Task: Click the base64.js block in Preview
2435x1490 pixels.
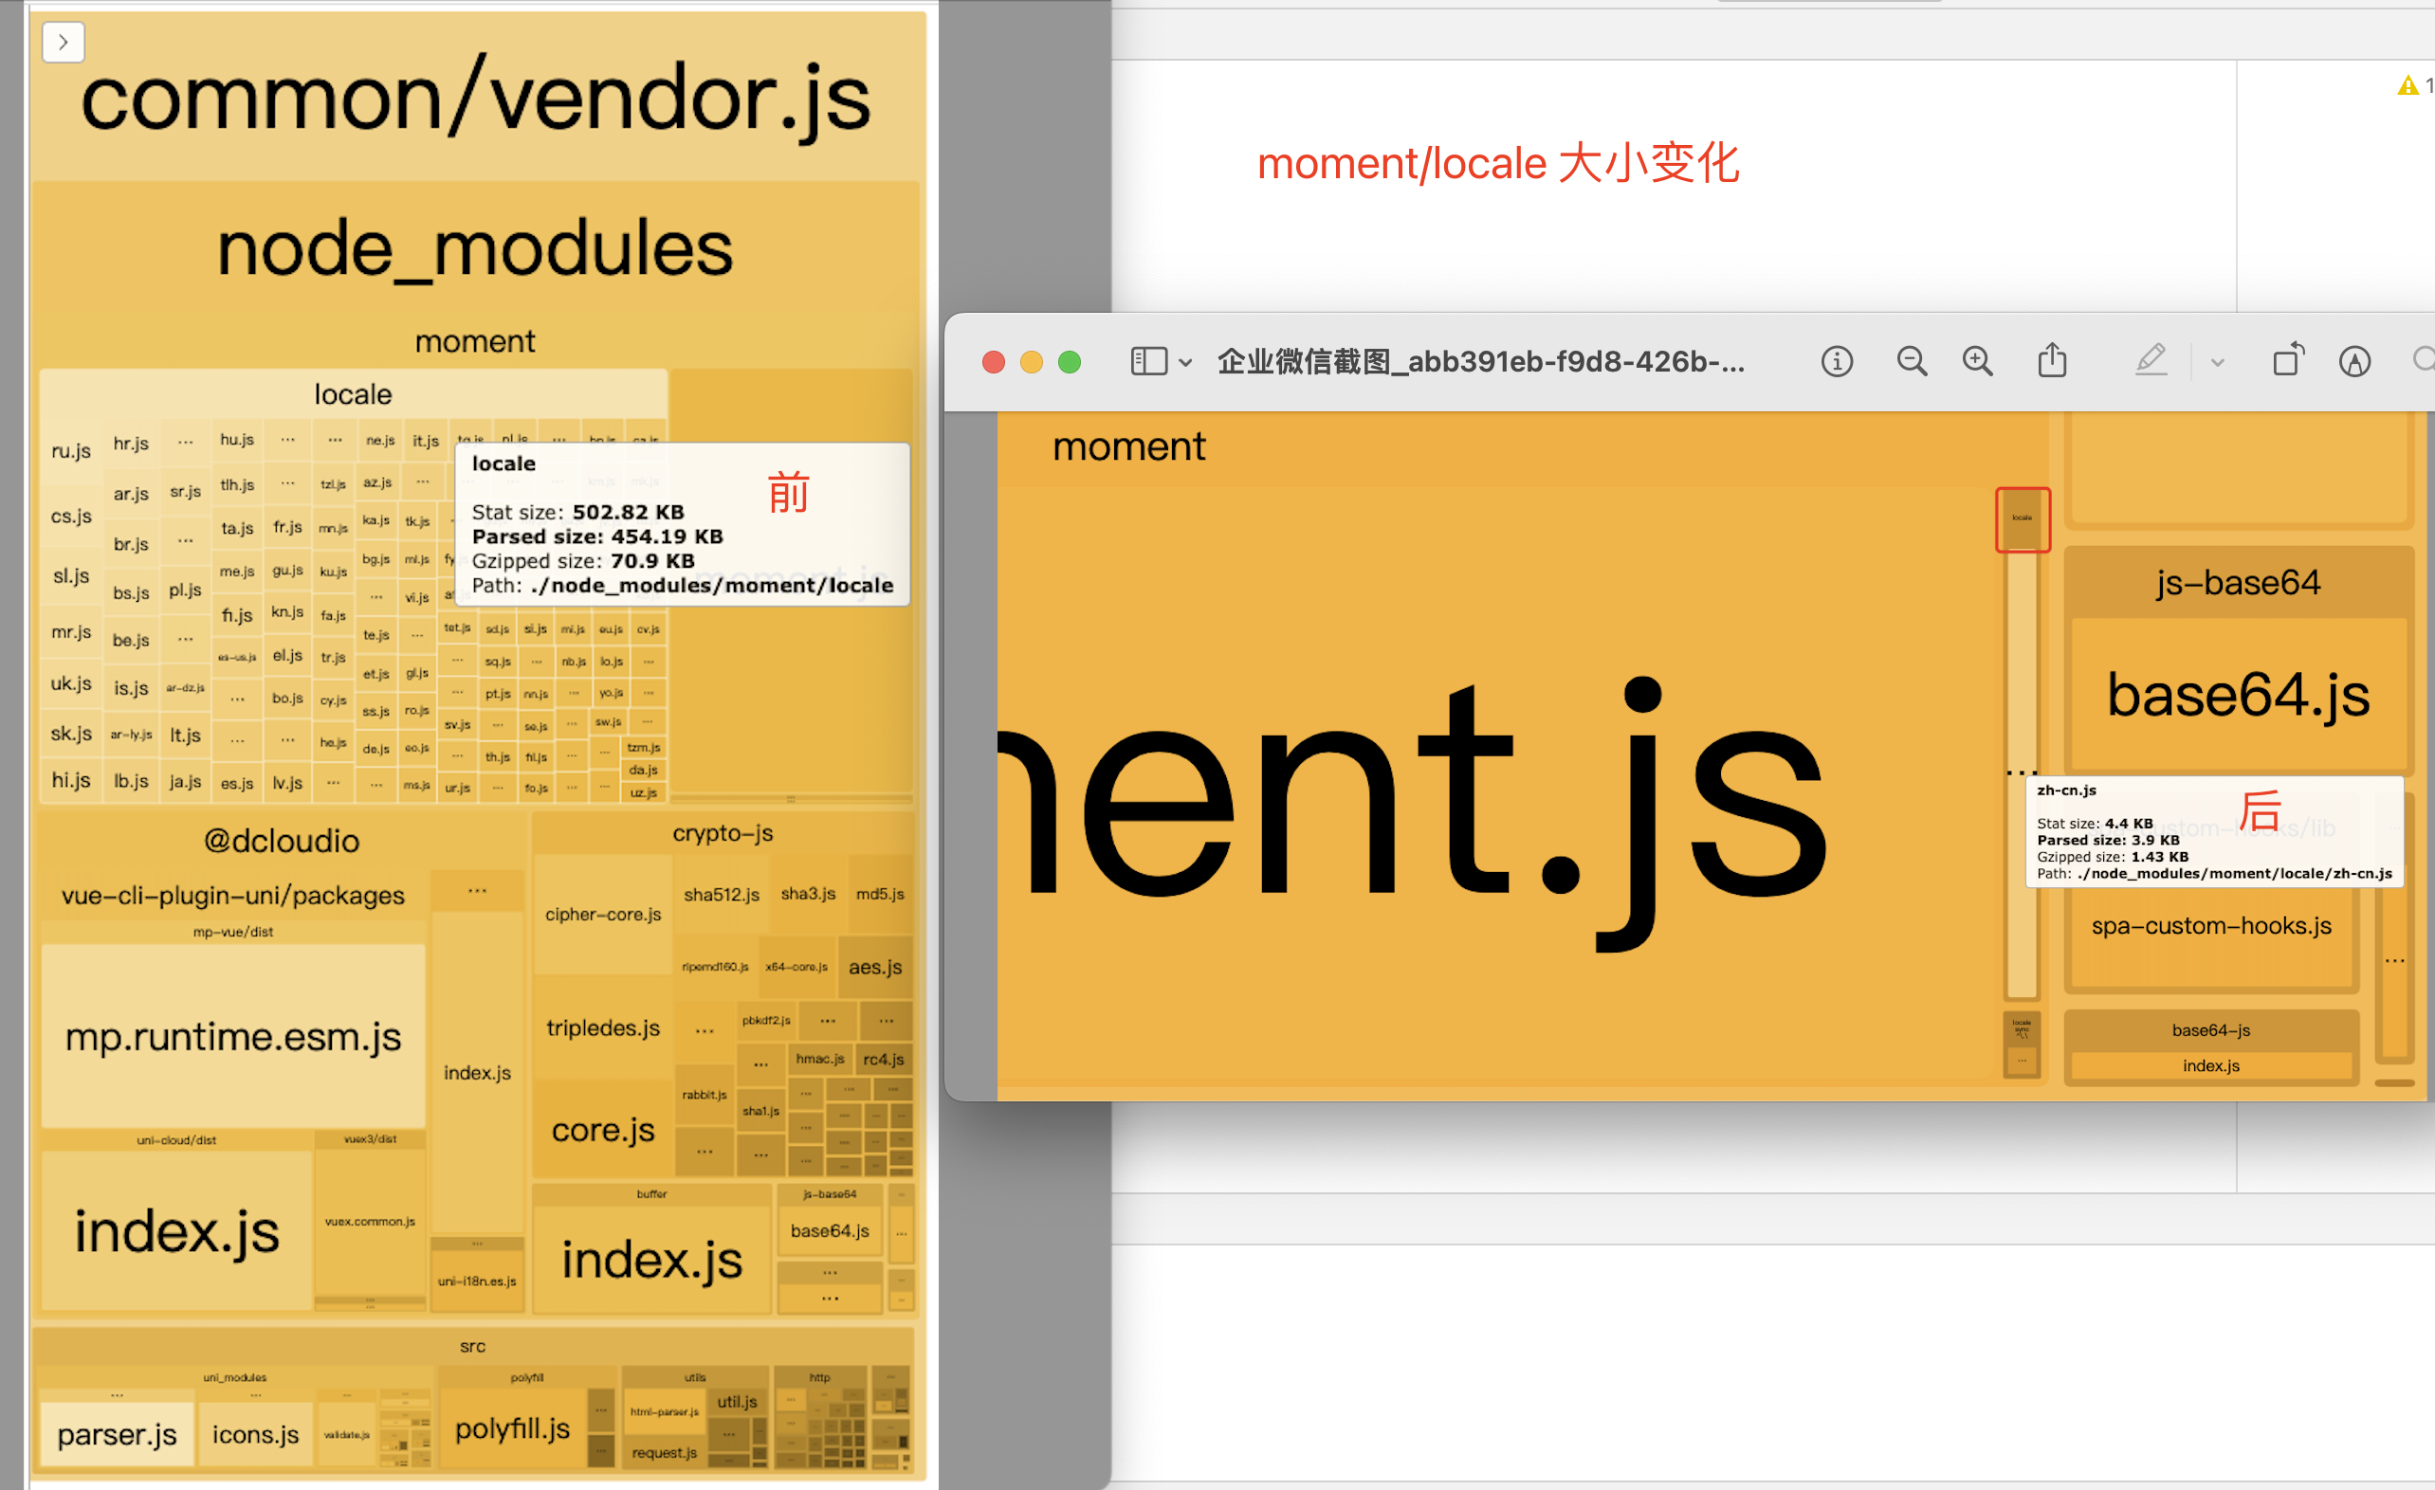Action: click(2238, 695)
